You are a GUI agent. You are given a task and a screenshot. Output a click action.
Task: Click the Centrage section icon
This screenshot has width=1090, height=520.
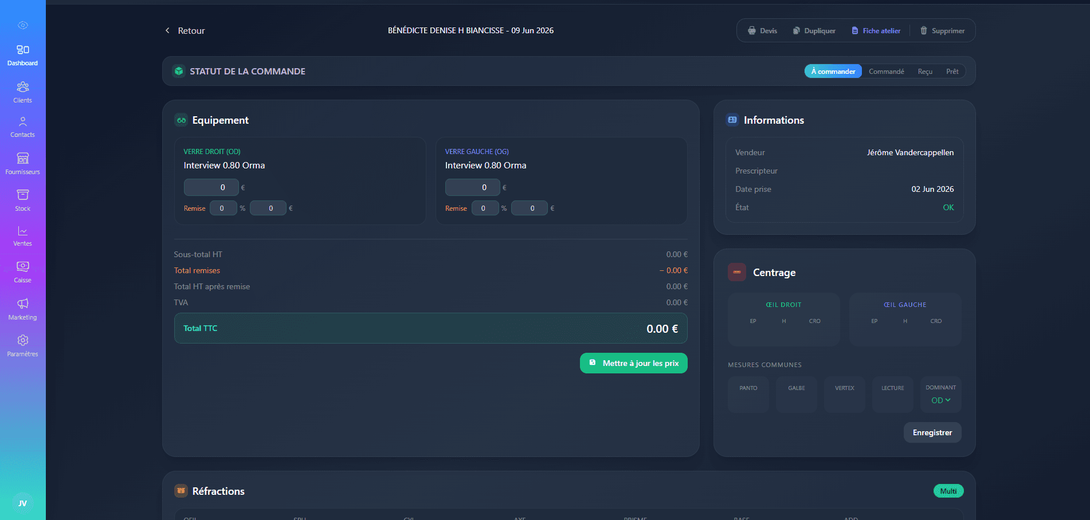point(737,273)
